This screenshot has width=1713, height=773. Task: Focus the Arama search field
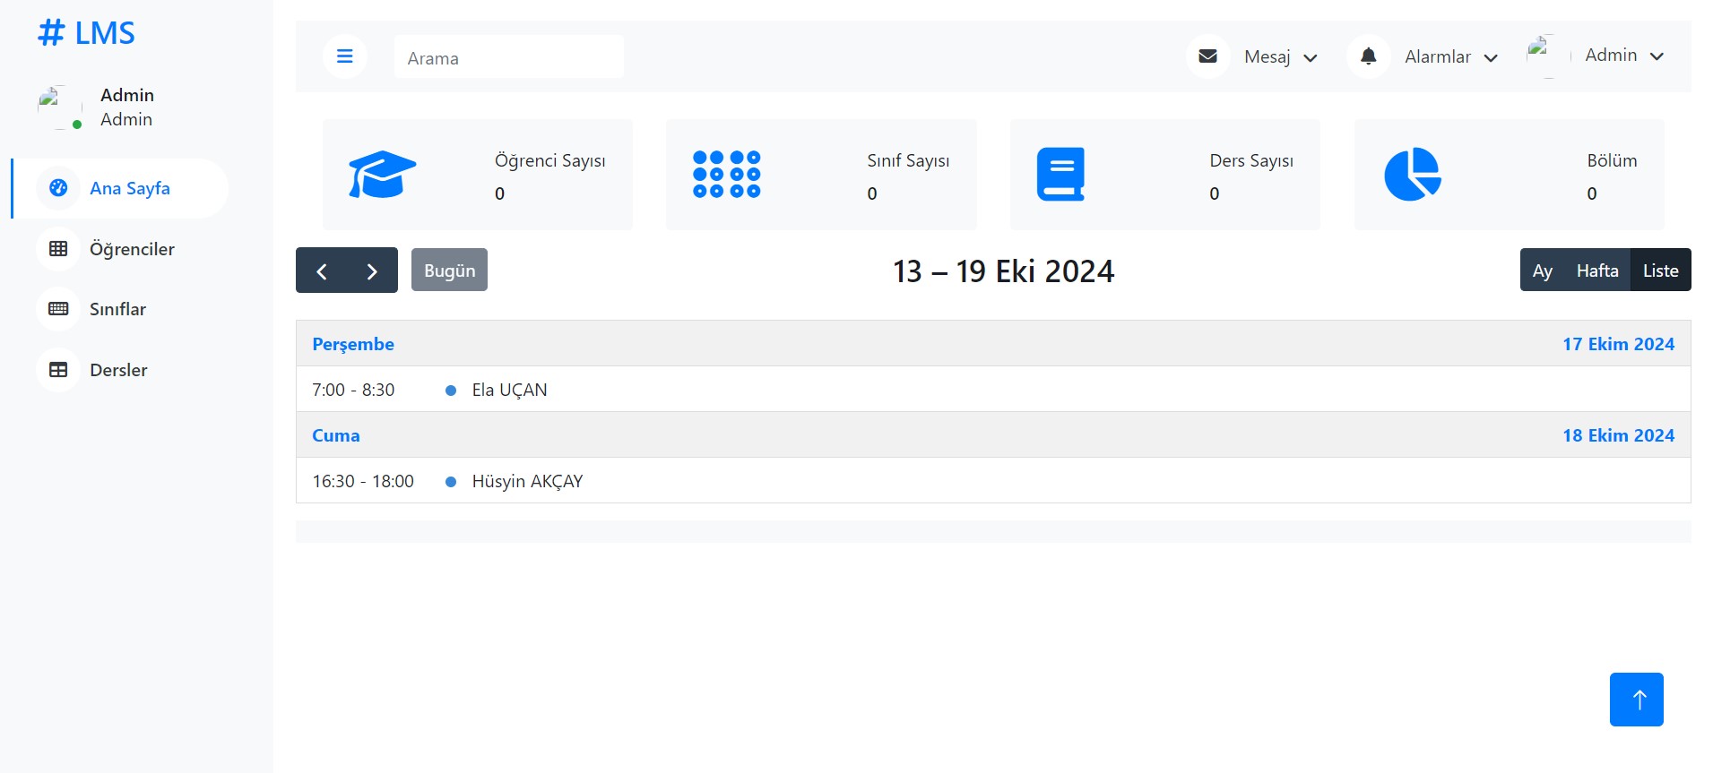[x=508, y=57]
